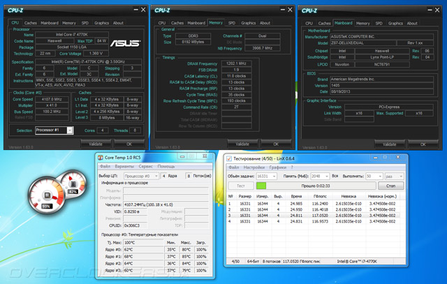Click the Core Voltage value 1.360 V
The width and height of the screenshot is (447, 284).
coord(96,53)
